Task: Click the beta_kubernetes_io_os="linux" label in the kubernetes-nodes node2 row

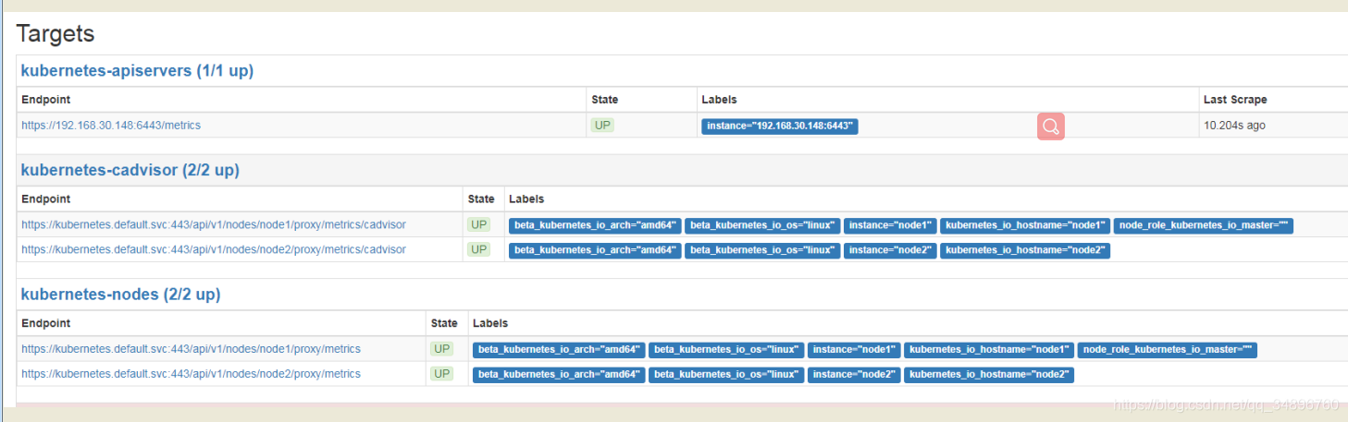Action: coord(726,375)
